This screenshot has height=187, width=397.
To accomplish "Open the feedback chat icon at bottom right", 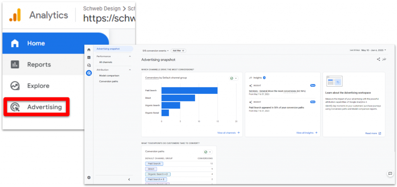I will coord(390,174).
